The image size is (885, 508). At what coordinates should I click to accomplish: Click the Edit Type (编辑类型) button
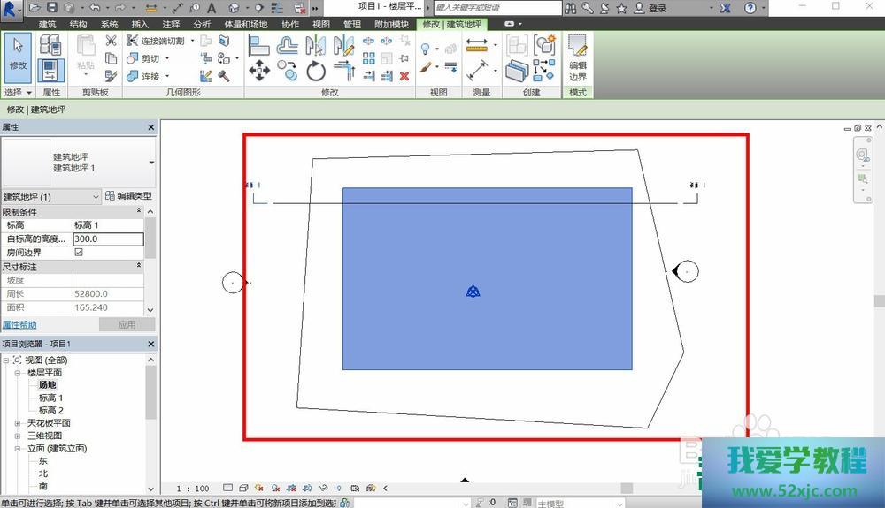click(128, 196)
